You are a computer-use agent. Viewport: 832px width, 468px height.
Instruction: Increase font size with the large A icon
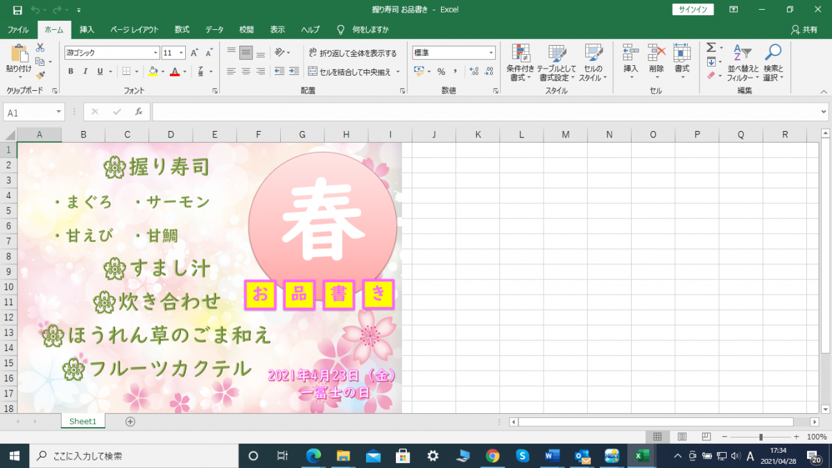[x=194, y=53]
